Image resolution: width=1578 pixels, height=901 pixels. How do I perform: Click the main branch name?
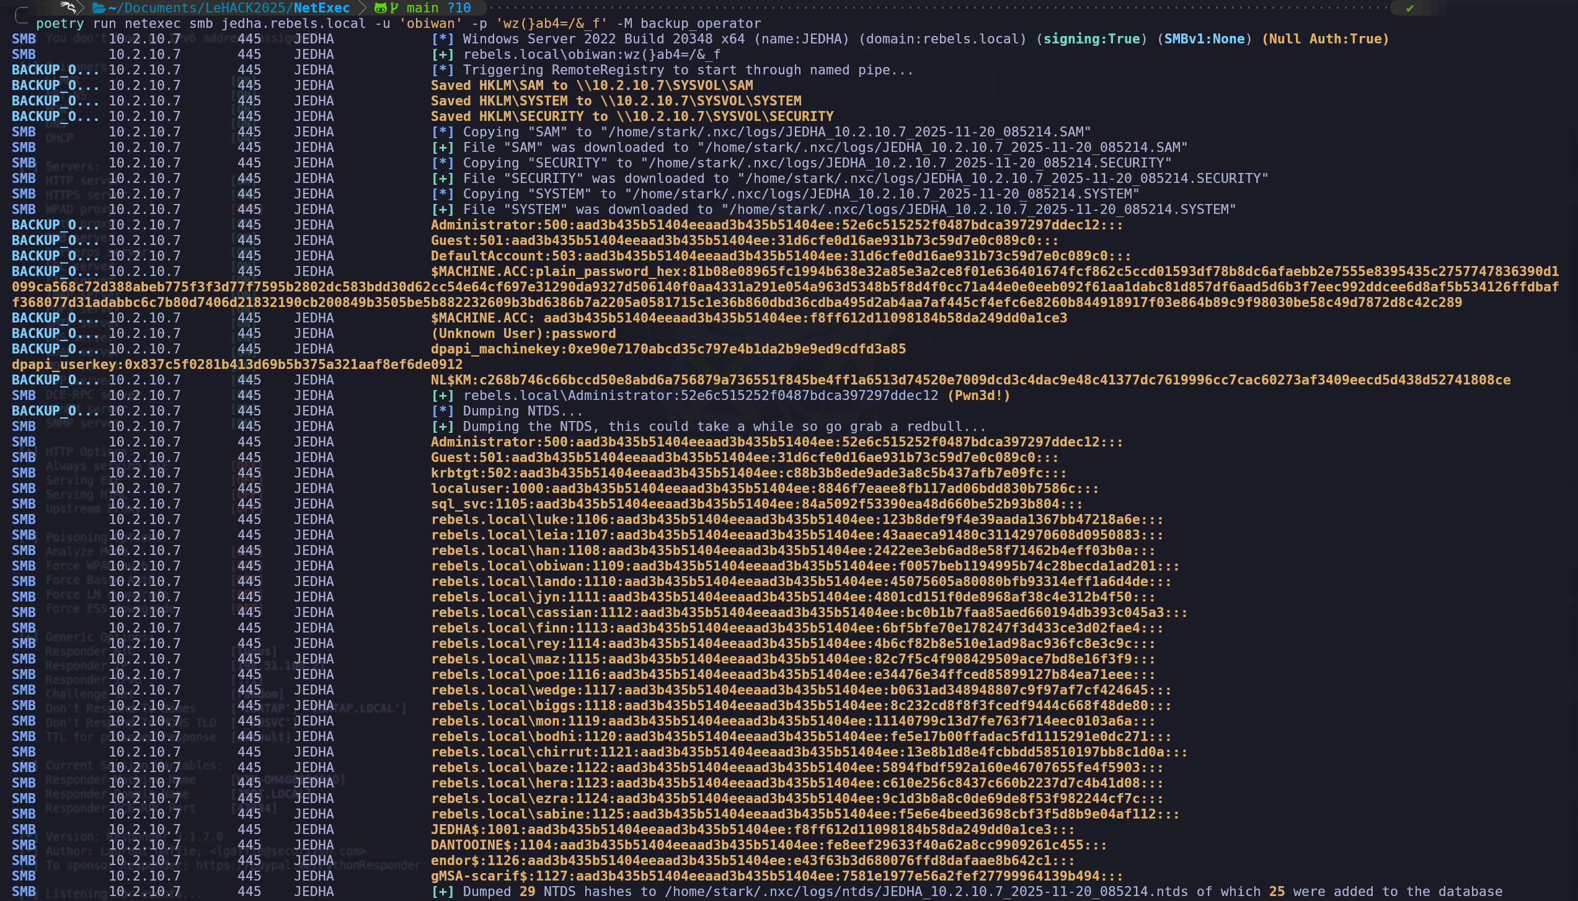[422, 7]
